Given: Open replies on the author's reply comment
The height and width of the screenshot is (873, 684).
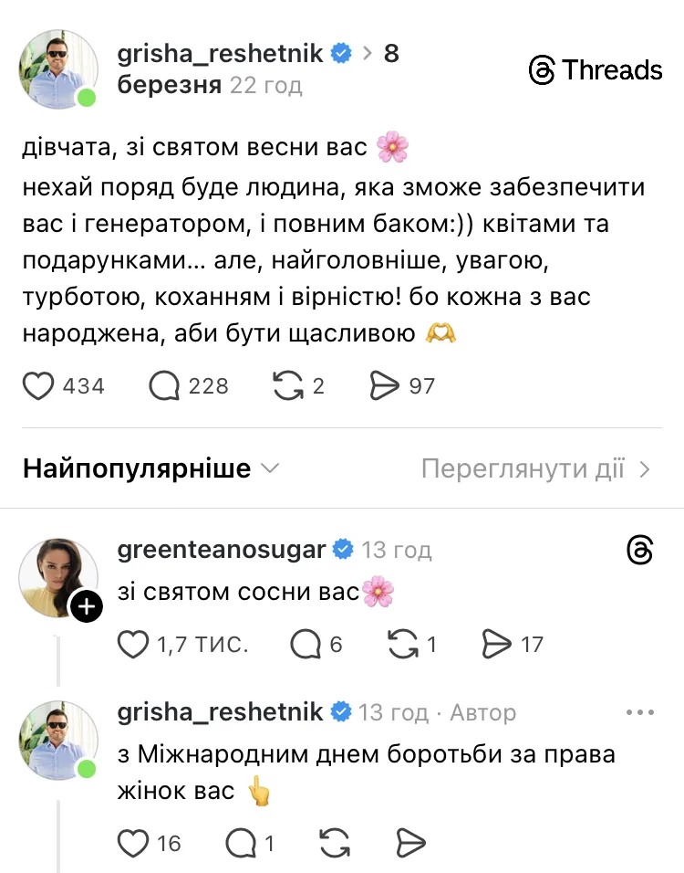Looking at the screenshot, I should [239, 842].
